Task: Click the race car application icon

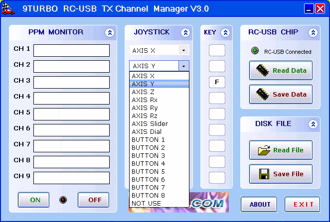Action: [x=8, y=9]
